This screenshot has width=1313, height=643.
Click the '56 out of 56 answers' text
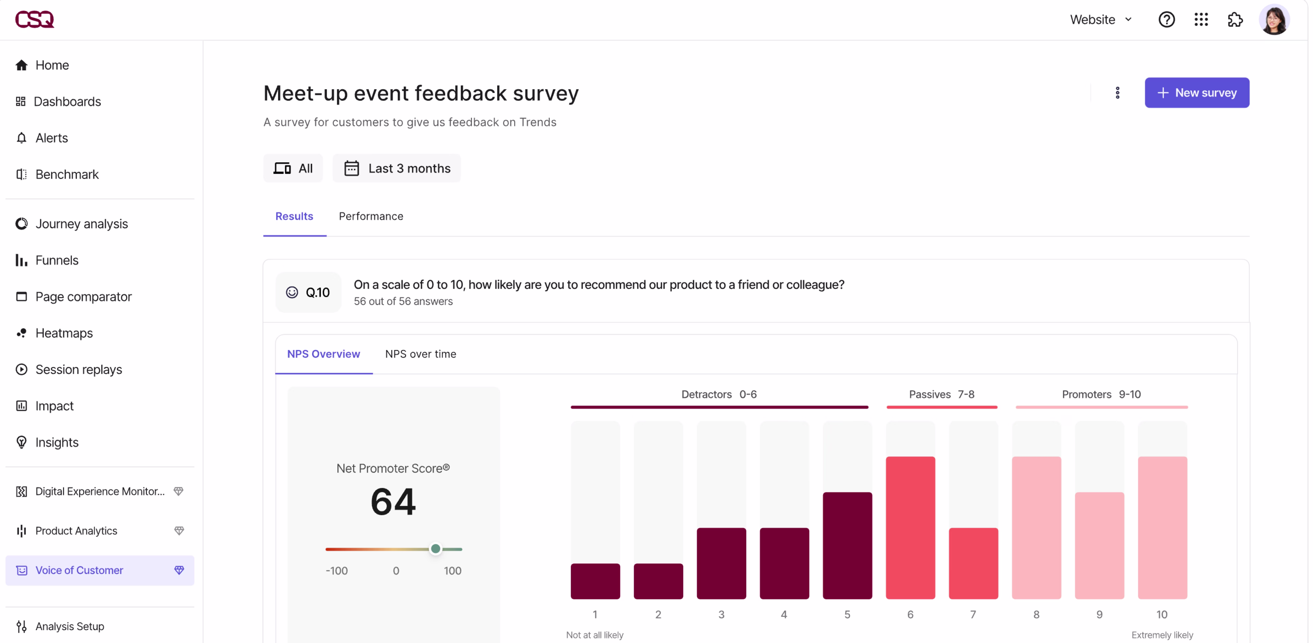tap(403, 301)
